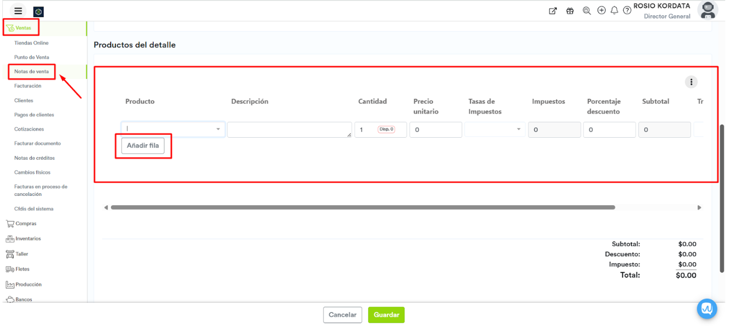Click the horizontal table scrollbar
The height and width of the screenshot is (327, 730).
point(362,207)
